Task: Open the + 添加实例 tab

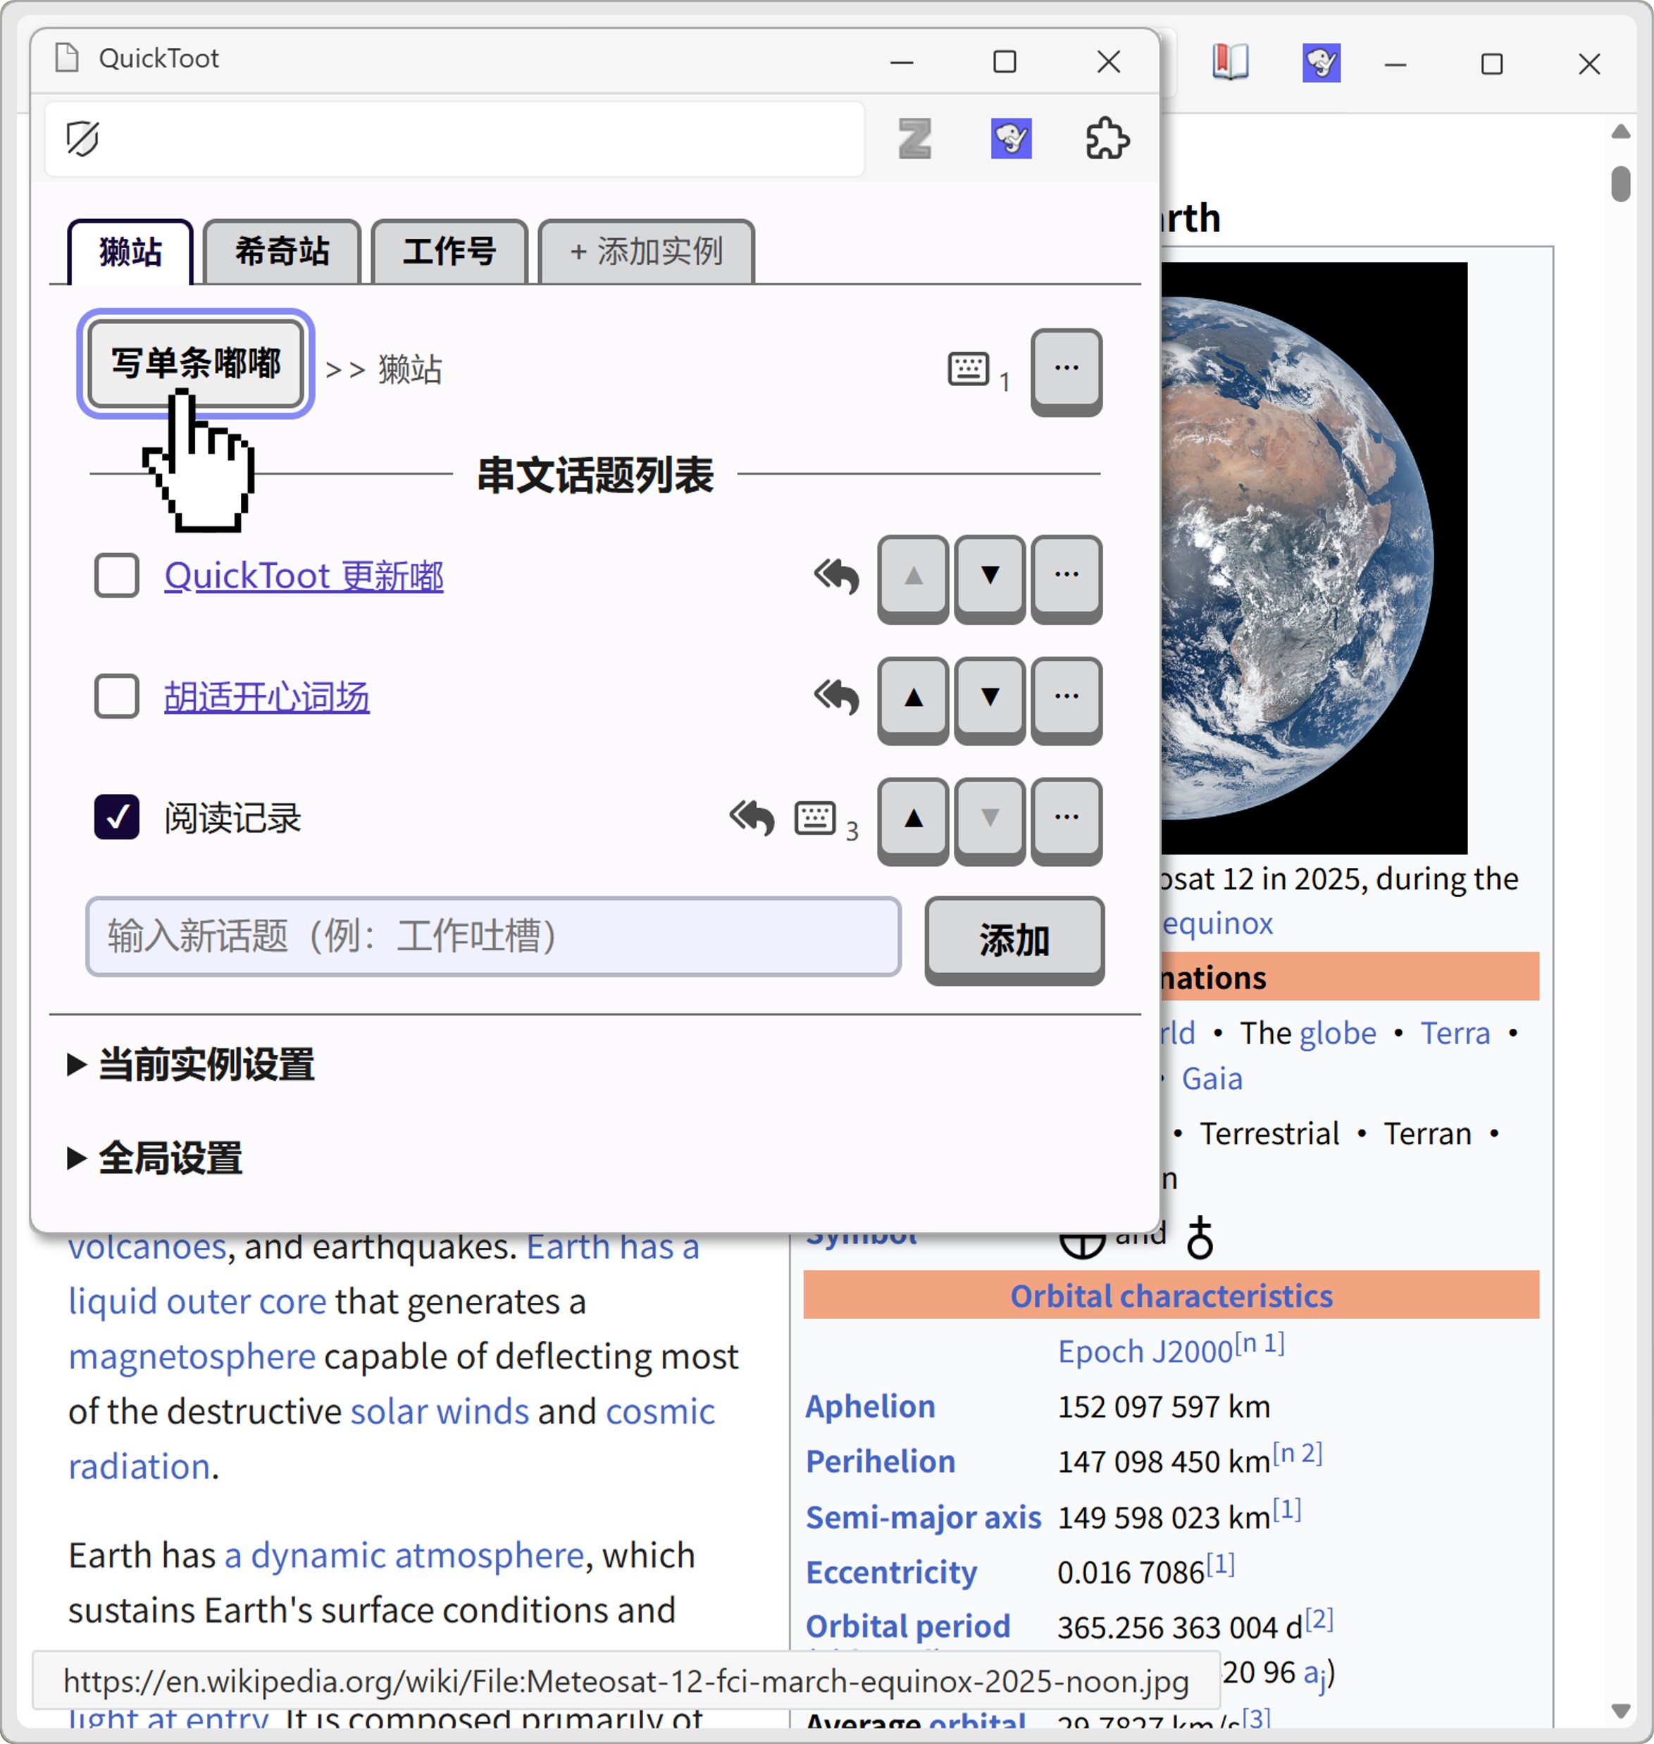Action: pyautogui.click(x=646, y=252)
